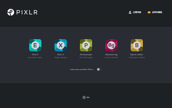Click the "one-click magic" subtitle
This screenshot has width=172, height=108.
pos(86,57)
